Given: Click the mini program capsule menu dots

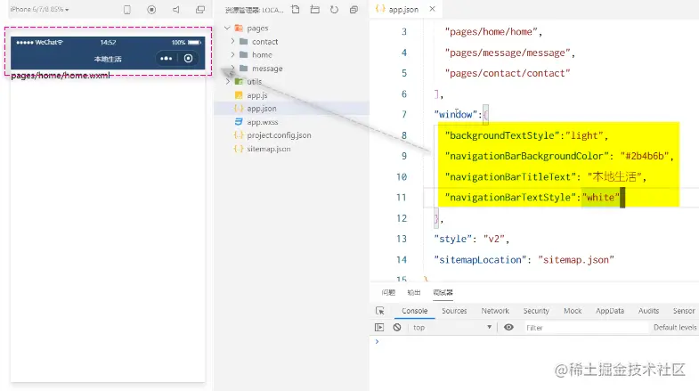Looking at the screenshot, I should [x=167, y=59].
